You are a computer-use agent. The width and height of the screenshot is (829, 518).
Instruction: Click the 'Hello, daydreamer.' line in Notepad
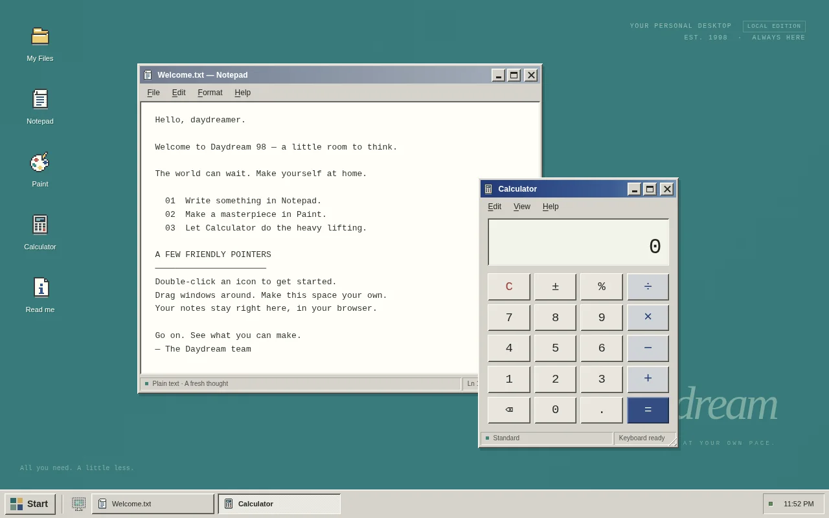[x=201, y=120]
